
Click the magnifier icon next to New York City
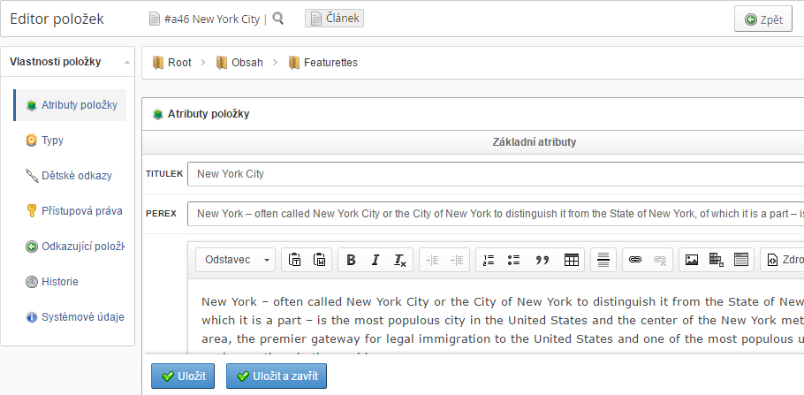(x=278, y=19)
